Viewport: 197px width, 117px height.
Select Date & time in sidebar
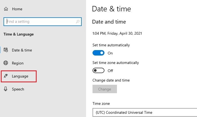tap(22, 50)
